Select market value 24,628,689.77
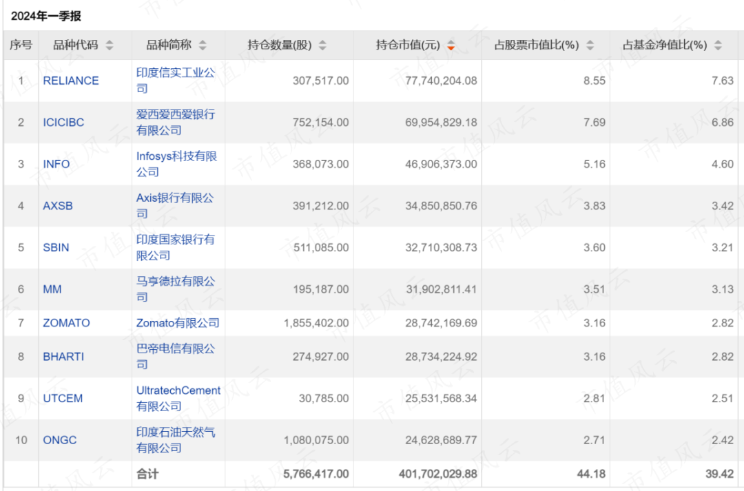The height and width of the screenshot is (491, 744). (x=442, y=440)
